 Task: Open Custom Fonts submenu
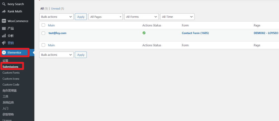click(11, 73)
